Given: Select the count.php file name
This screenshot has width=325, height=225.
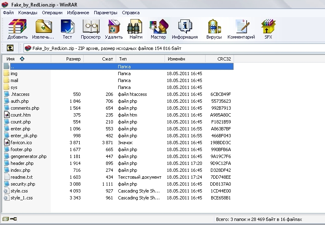Looking at the screenshot, I should pos(21,122).
